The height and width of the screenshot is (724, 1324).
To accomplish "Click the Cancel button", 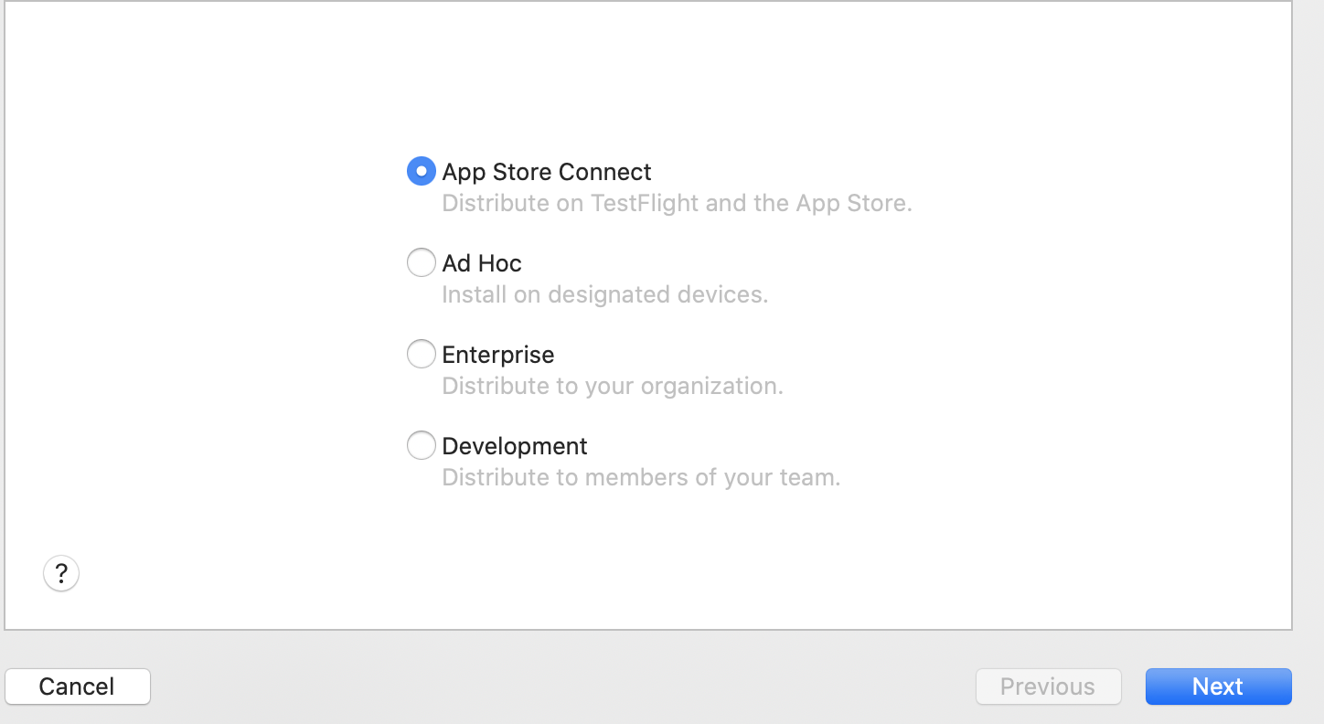I will point(78,687).
